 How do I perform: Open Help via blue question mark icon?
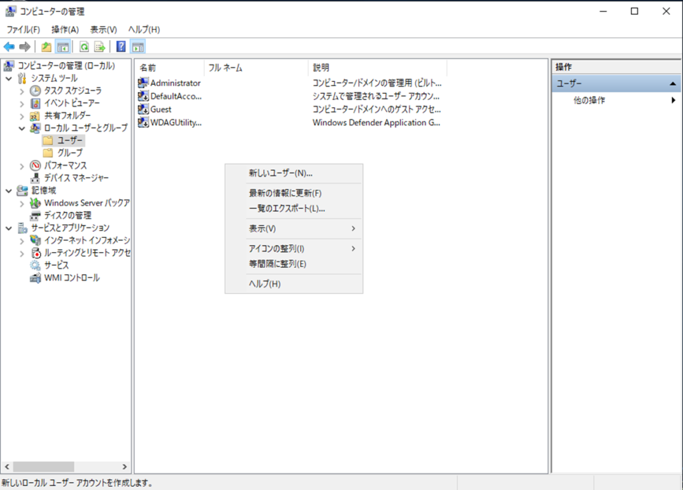[121, 47]
